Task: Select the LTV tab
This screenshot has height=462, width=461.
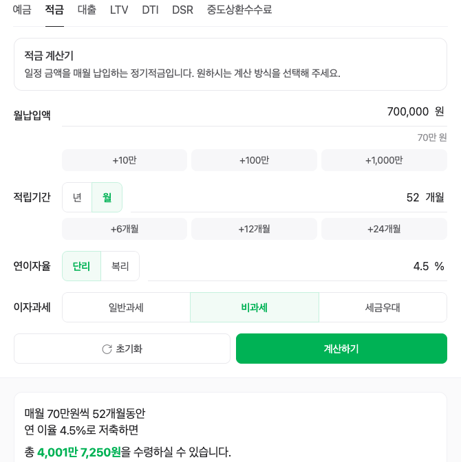Action: (x=119, y=10)
